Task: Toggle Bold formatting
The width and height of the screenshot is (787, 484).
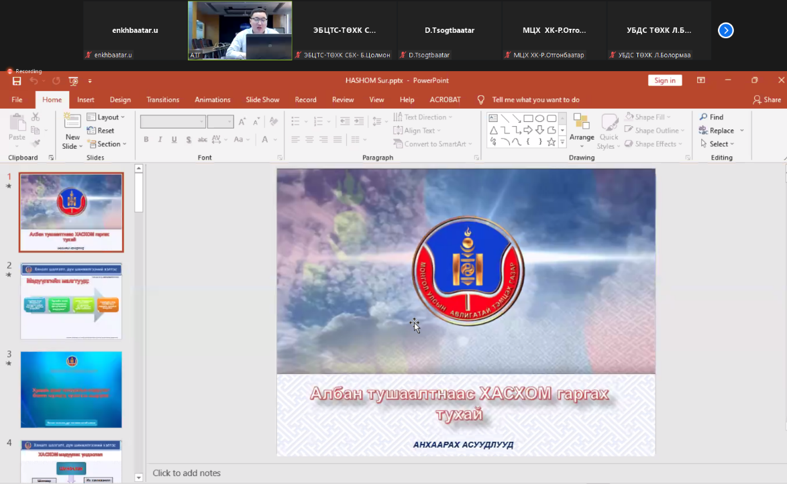Action: click(x=146, y=139)
